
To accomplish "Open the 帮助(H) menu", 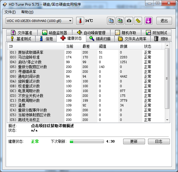I will [27, 12].
